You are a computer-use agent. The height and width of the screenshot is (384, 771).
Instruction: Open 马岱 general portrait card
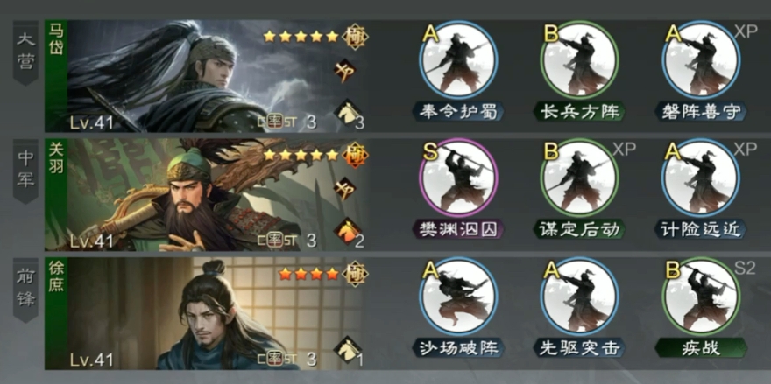tap(207, 76)
